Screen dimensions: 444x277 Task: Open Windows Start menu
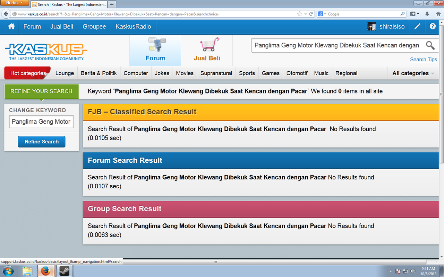point(8,271)
